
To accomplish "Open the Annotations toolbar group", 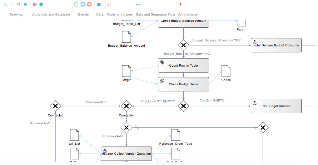I will click(x=188, y=14).
